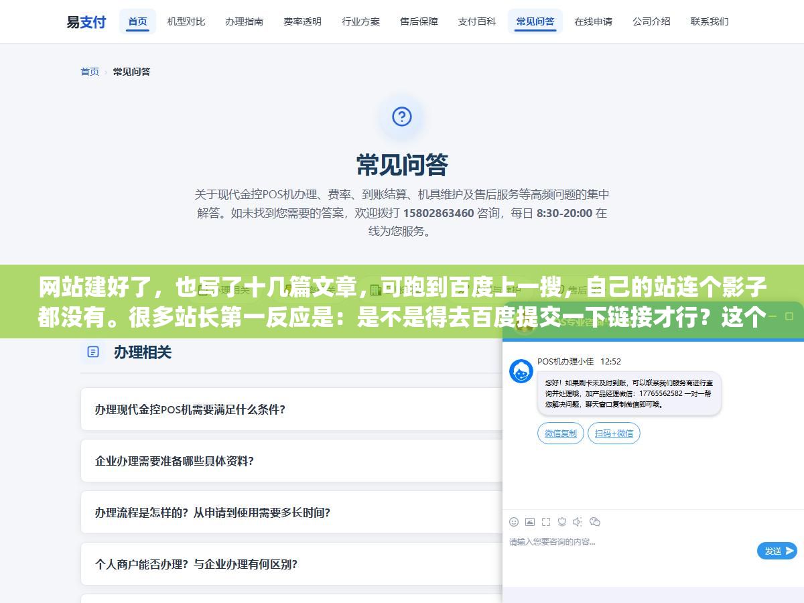Send the chat message with 发送

pos(777,551)
